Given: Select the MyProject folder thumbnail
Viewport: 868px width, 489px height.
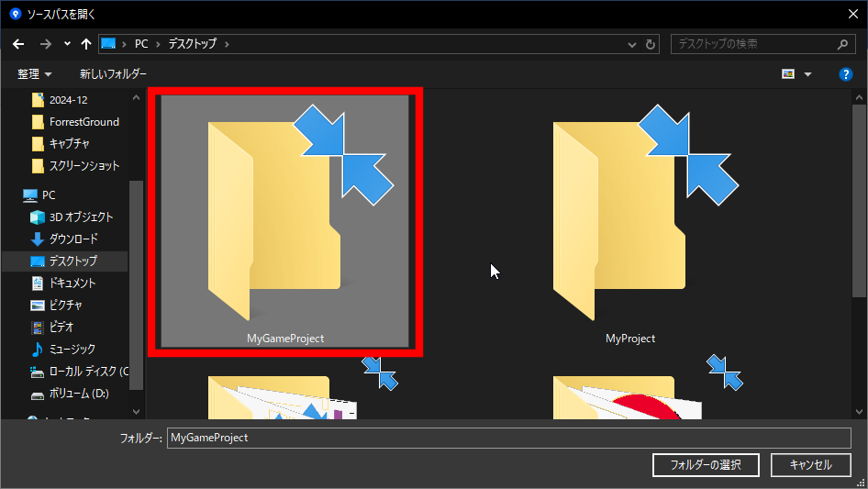Looking at the screenshot, I should click(x=630, y=221).
